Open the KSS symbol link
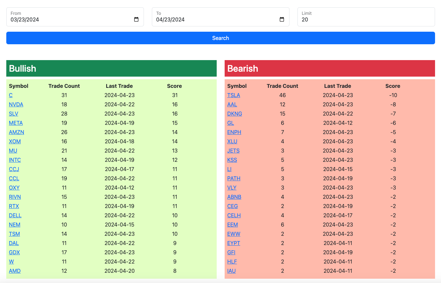 coord(232,160)
